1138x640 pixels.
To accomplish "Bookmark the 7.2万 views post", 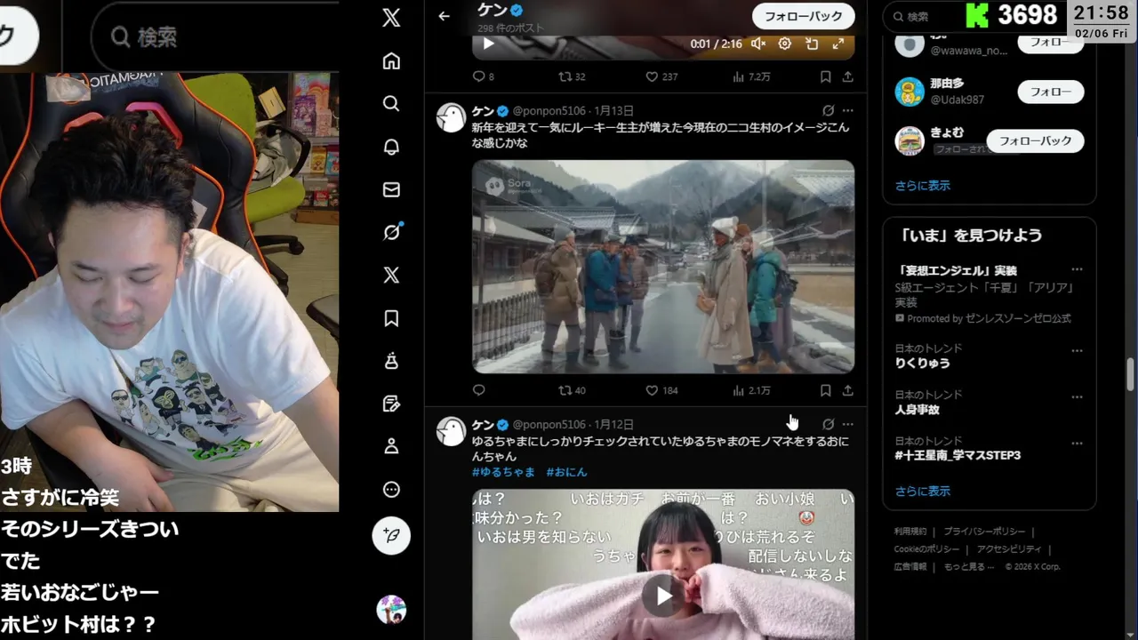I will [826, 76].
